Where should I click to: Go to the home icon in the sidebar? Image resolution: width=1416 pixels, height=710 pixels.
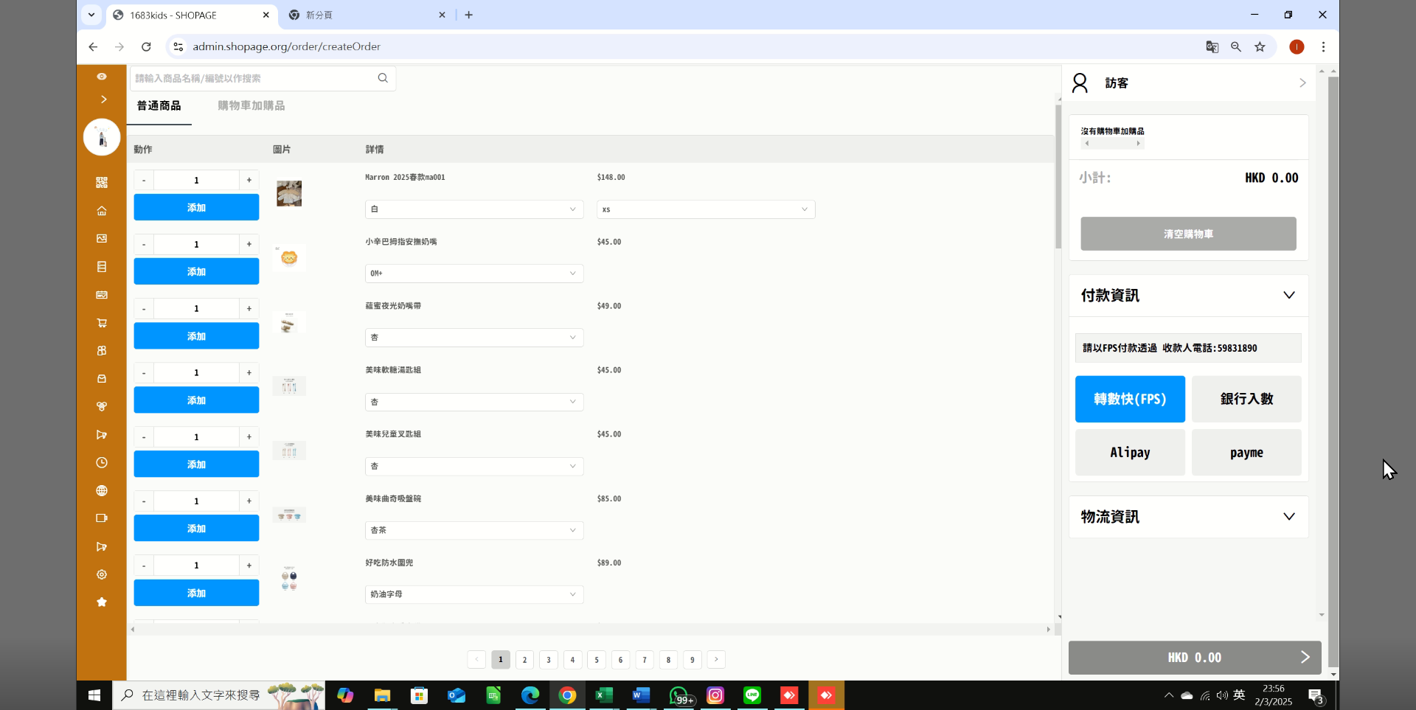click(x=102, y=211)
